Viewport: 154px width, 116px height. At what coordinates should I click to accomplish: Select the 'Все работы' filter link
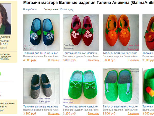pos(30,10)
